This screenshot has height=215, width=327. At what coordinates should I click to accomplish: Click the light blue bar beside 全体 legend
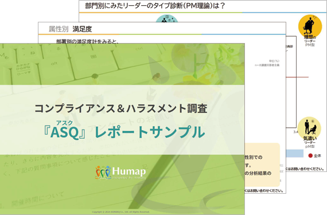pos(295,154)
